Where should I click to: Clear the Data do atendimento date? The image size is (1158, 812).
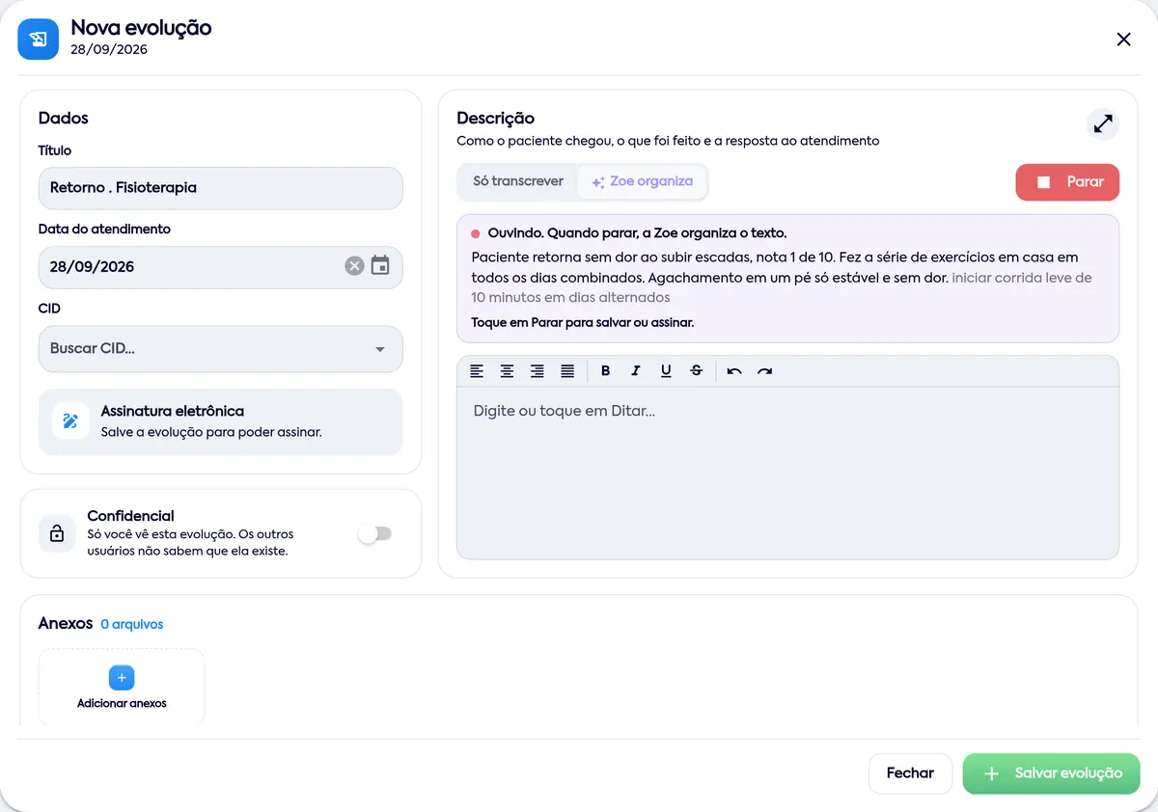click(354, 266)
